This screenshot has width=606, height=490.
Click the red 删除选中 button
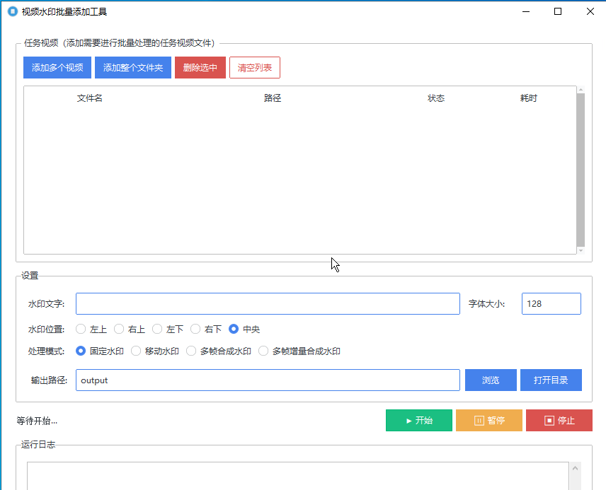(x=200, y=68)
